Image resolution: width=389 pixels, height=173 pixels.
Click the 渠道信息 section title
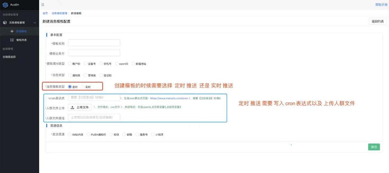pos(56,126)
